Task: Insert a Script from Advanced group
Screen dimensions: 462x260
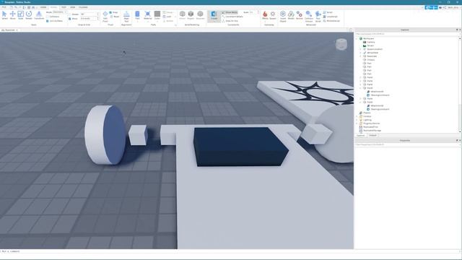Action: point(328,12)
